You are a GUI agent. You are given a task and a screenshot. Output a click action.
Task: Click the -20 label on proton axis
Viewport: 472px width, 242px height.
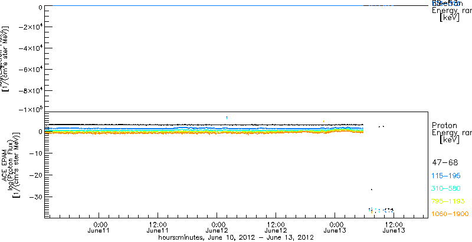(x=35, y=175)
